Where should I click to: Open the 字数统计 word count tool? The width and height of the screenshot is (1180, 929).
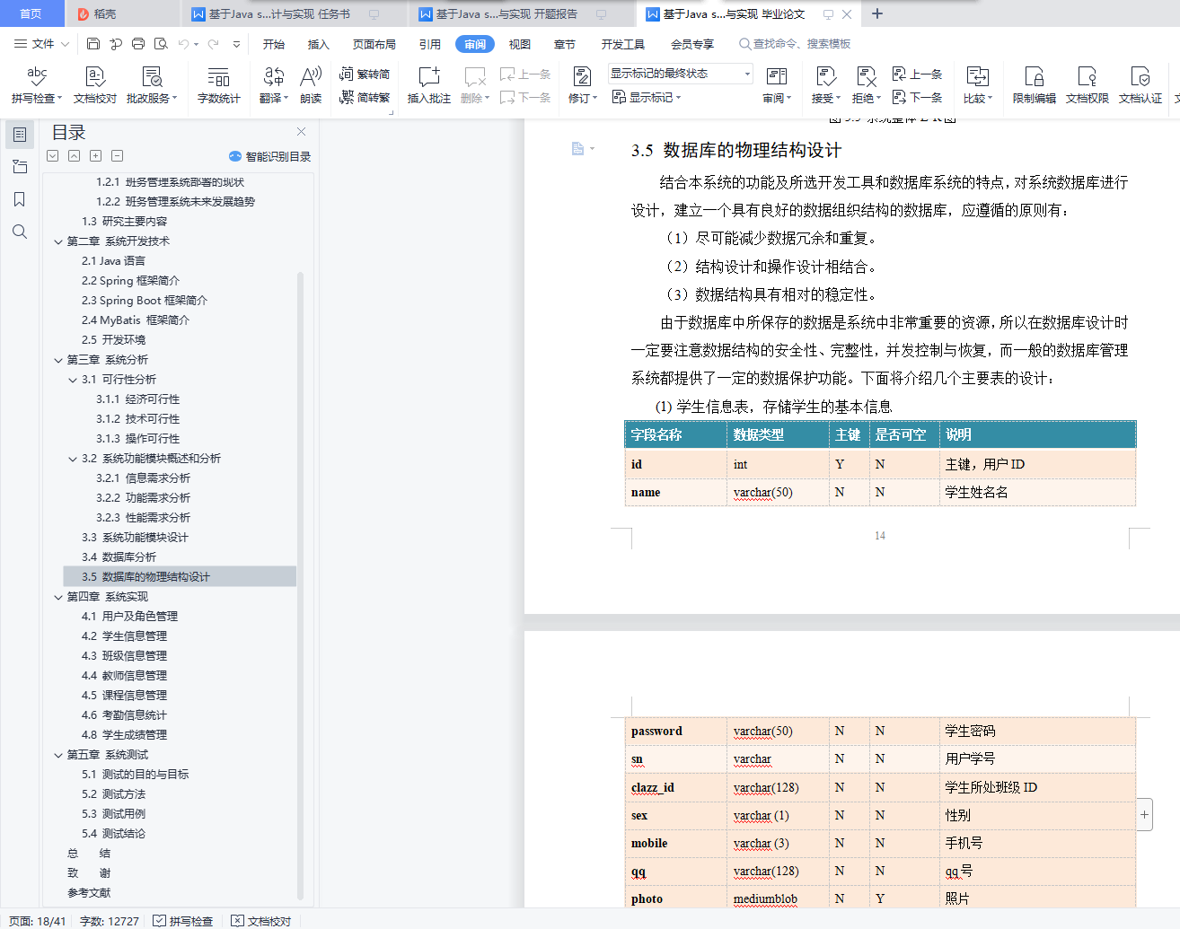[x=219, y=85]
